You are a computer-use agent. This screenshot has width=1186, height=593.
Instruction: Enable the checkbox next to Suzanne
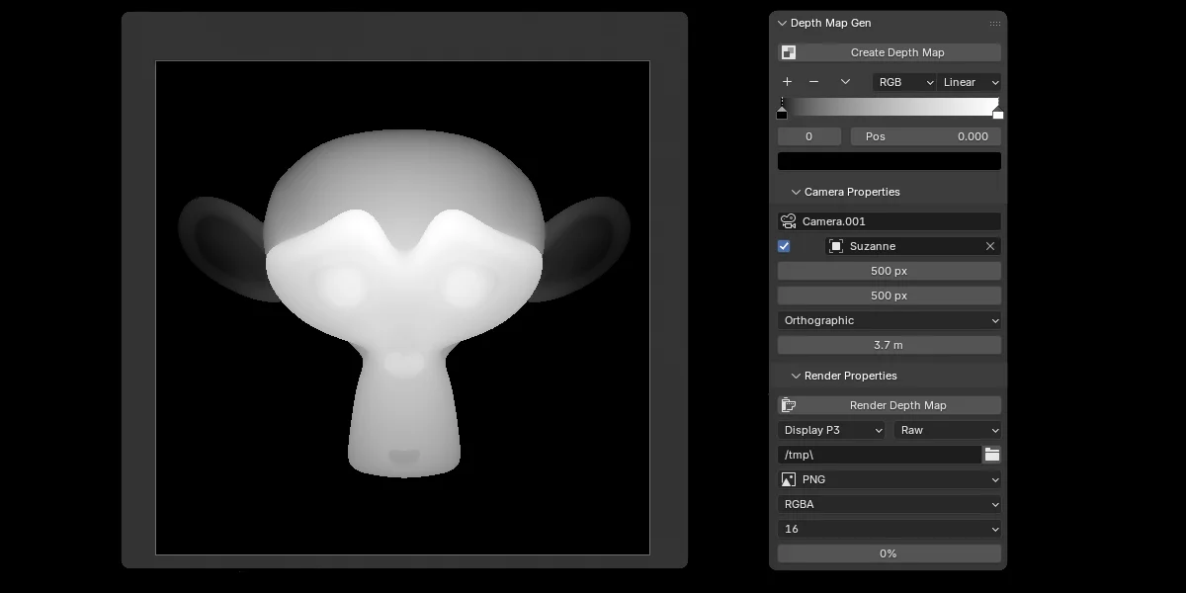(x=783, y=245)
